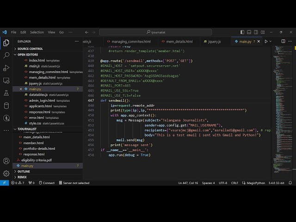Image resolution: width=296 pixels, height=222 pixels.
Task: Open the Edit menu
Action: (23, 32)
